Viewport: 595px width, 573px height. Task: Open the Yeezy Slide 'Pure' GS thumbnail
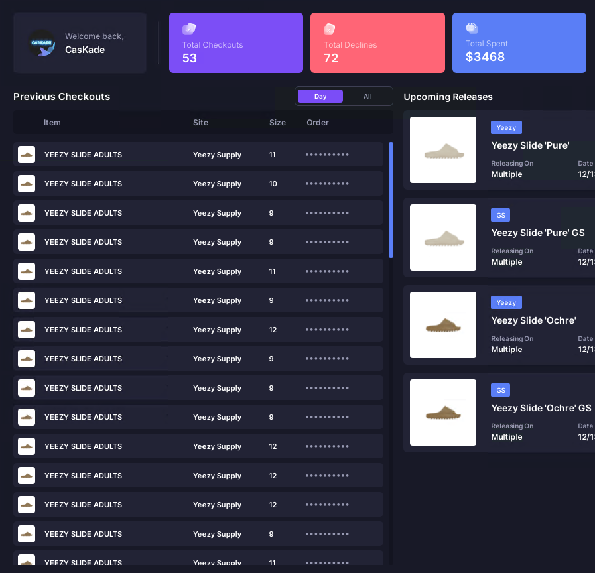443,237
